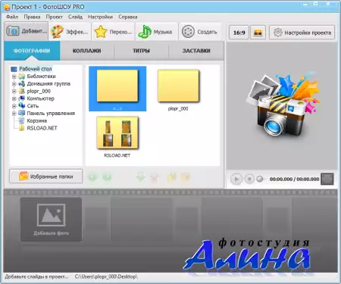The width and height of the screenshot is (341, 284).
Task: Click the Избранные папки button
Action: pos(46,176)
